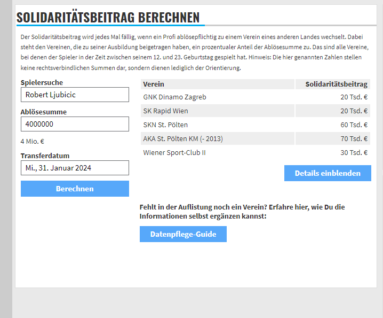Click the Solidaritätsbeitrag berechnen page heading
This screenshot has width=383, height=318.
click(x=108, y=18)
